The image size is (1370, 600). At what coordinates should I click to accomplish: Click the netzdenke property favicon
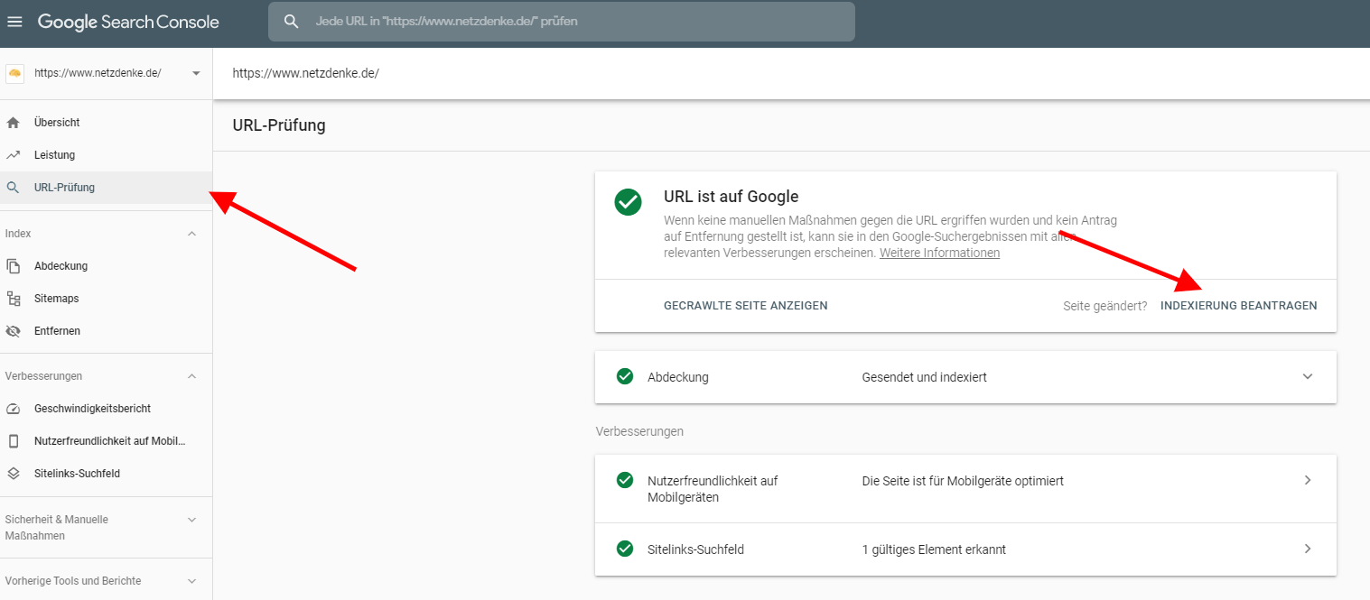[14, 73]
